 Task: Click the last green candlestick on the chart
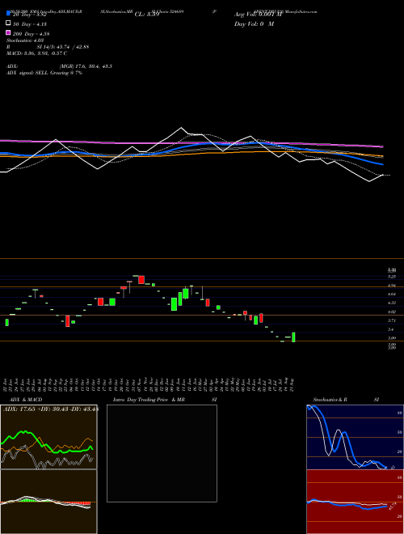[293, 337]
